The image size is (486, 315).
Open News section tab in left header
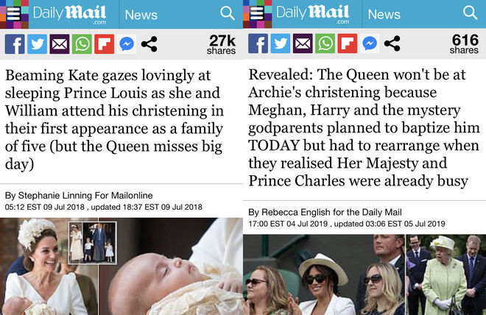(x=141, y=15)
